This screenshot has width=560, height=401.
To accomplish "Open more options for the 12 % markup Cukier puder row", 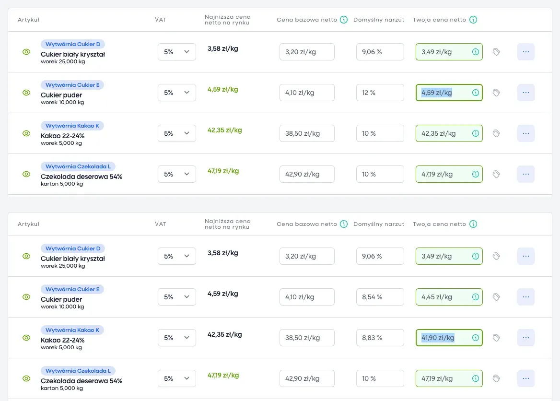I will [x=525, y=93].
